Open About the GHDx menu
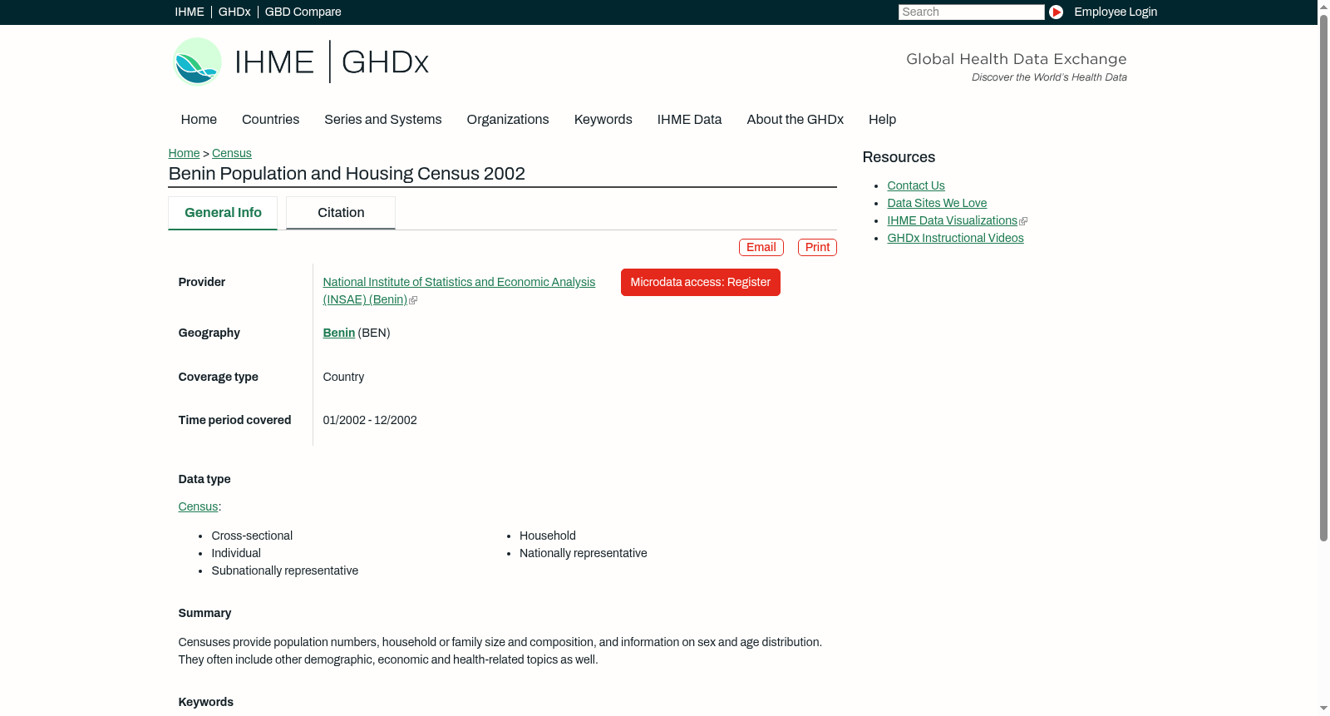Viewport: 1330px width, 716px height. [795, 120]
